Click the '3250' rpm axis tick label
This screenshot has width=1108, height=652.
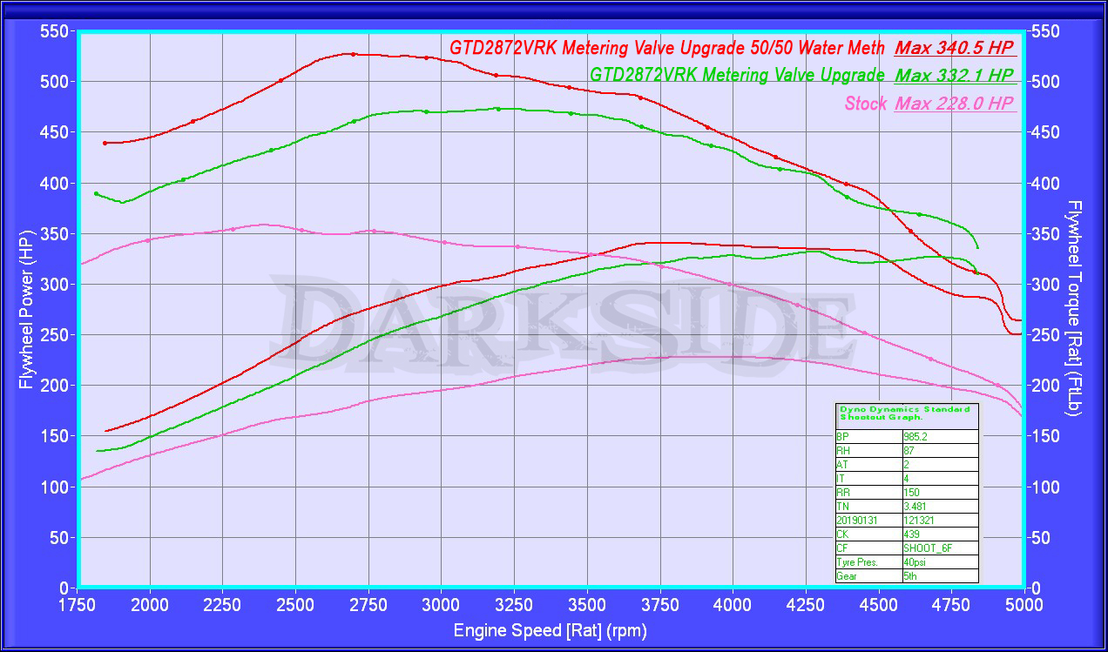(515, 606)
